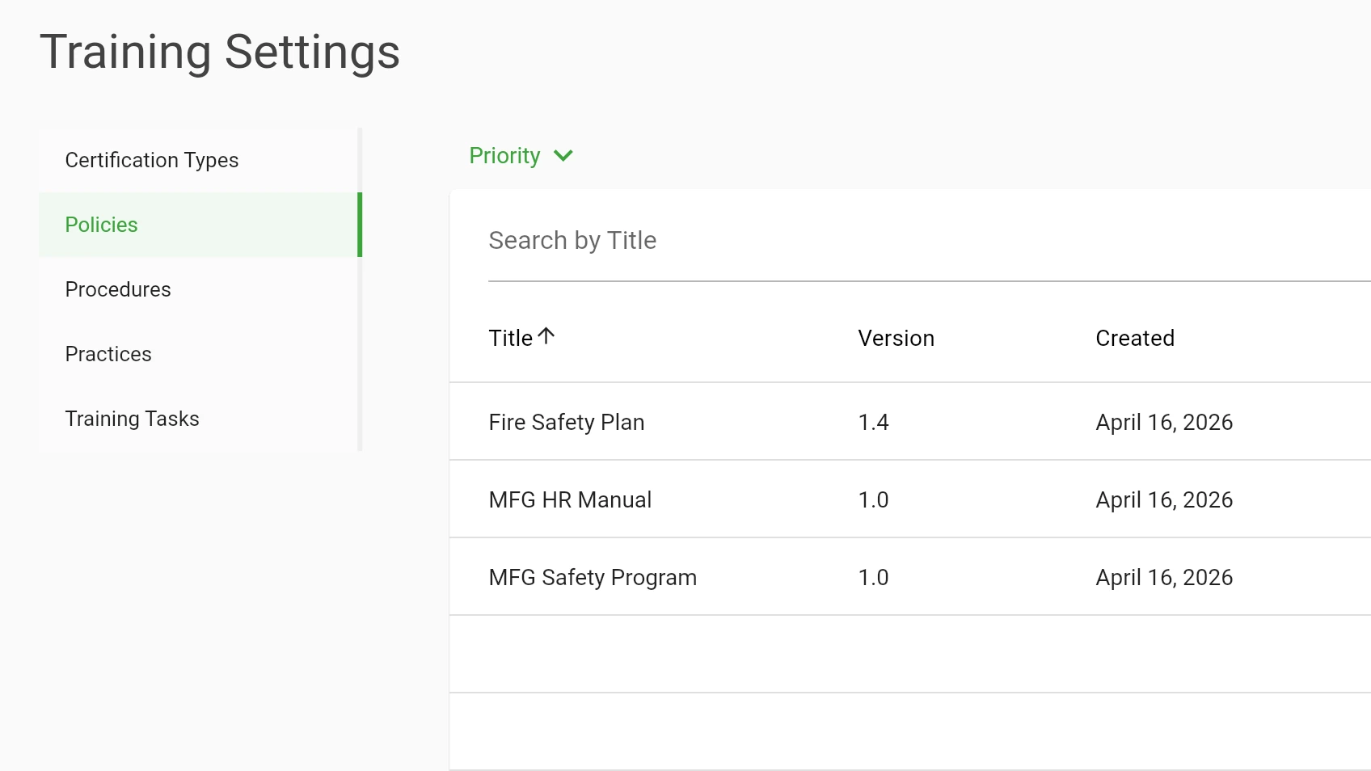Open the Training Tasks section
This screenshot has height=771, width=1371.
[x=132, y=419]
